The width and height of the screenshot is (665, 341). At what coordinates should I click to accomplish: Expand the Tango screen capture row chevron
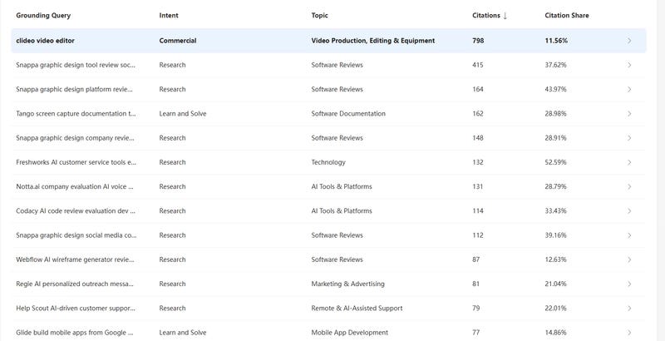coord(629,114)
